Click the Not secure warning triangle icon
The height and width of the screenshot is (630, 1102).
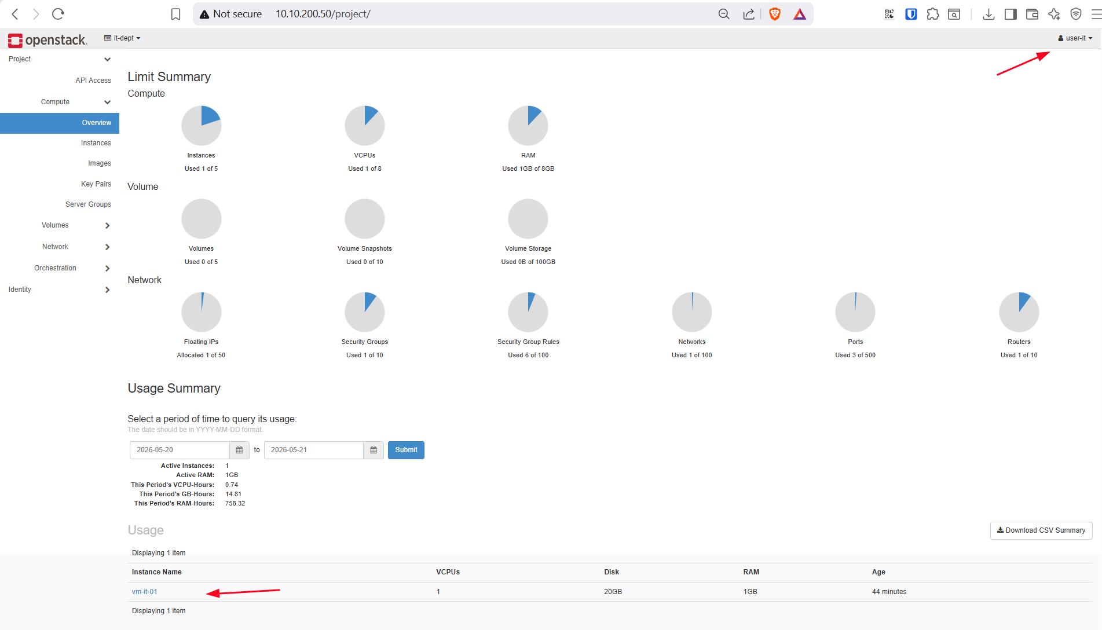click(x=204, y=14)
